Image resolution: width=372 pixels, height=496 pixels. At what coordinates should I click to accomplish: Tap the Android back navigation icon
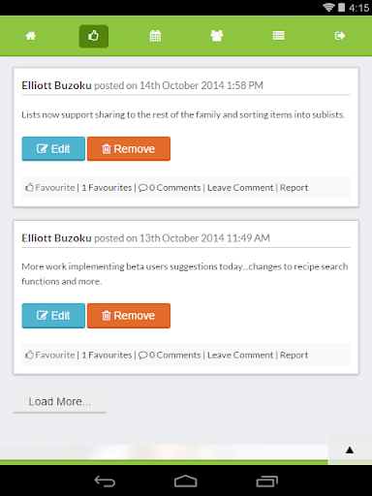pyautogui.click(x=105, y=481)
